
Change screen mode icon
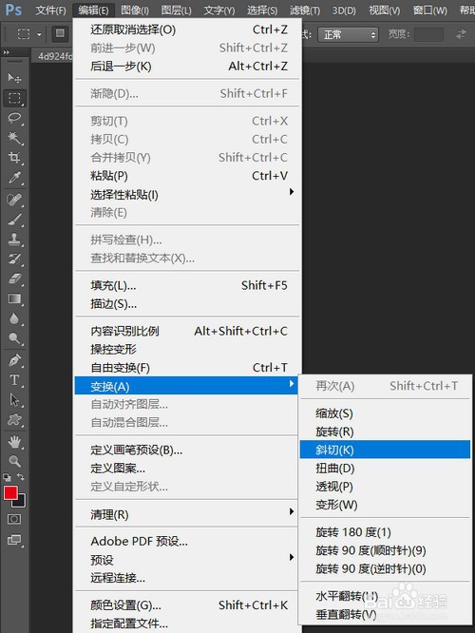pyautogui.click(x=14, y=540)
